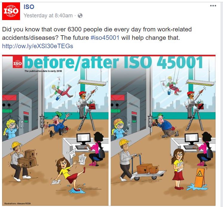This screenshot has height=207, width=223.
Task: Click the 'Yesterday at 8:40am' timestamp
Action: point(48,15)
